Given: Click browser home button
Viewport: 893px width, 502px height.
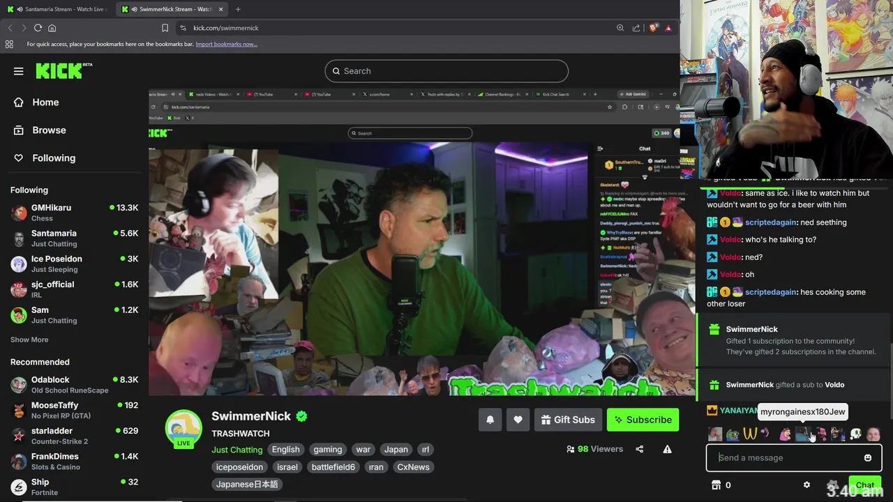Looking at the screenshot, I should [x=52, y=28].
